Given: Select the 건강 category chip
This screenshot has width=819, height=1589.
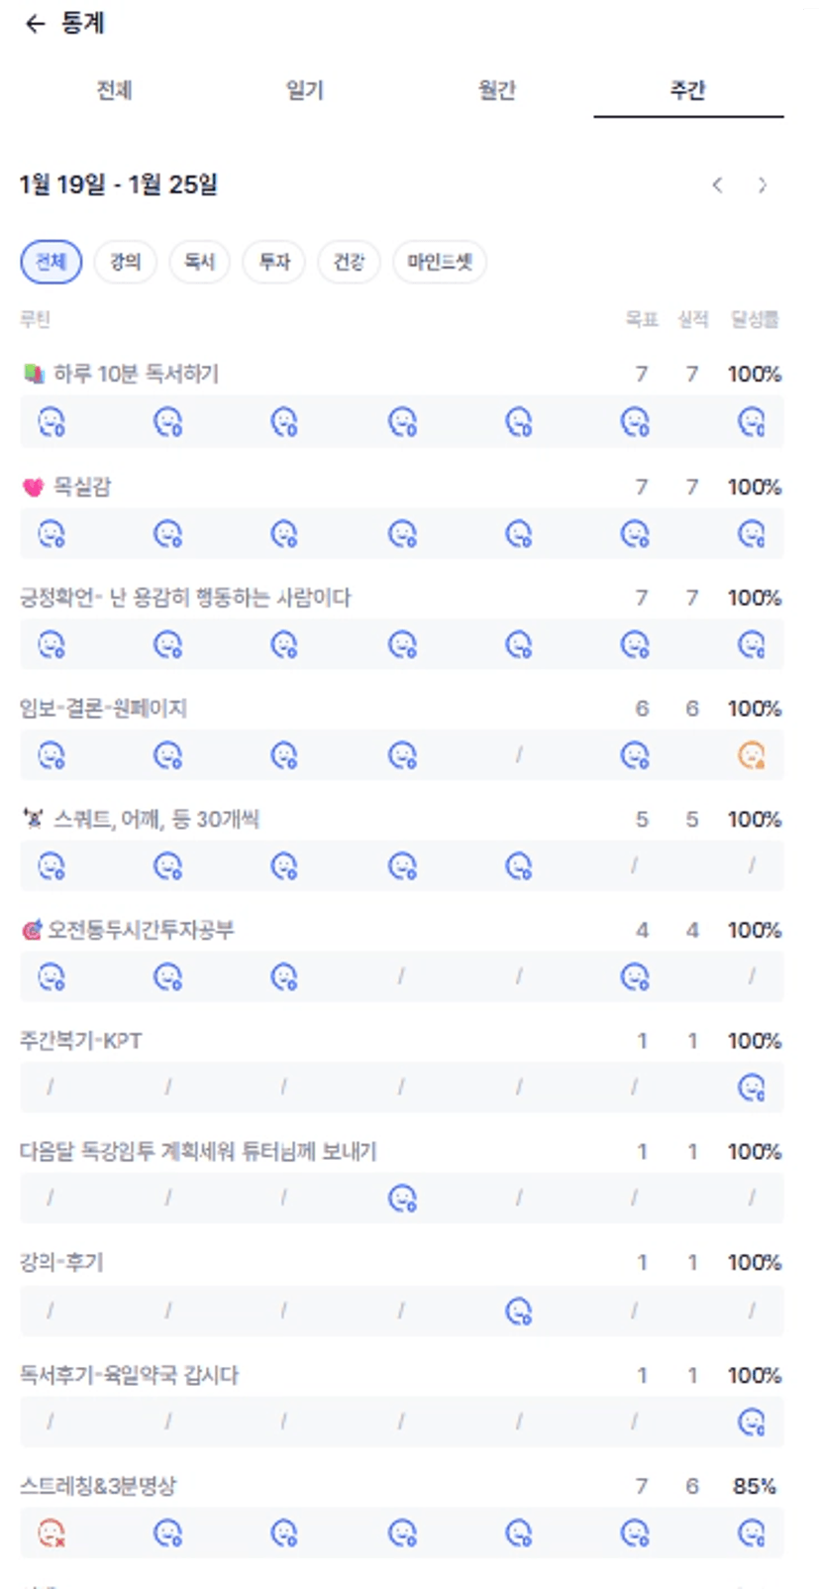Looking at the screenshot, I should (x=349, y=263).
